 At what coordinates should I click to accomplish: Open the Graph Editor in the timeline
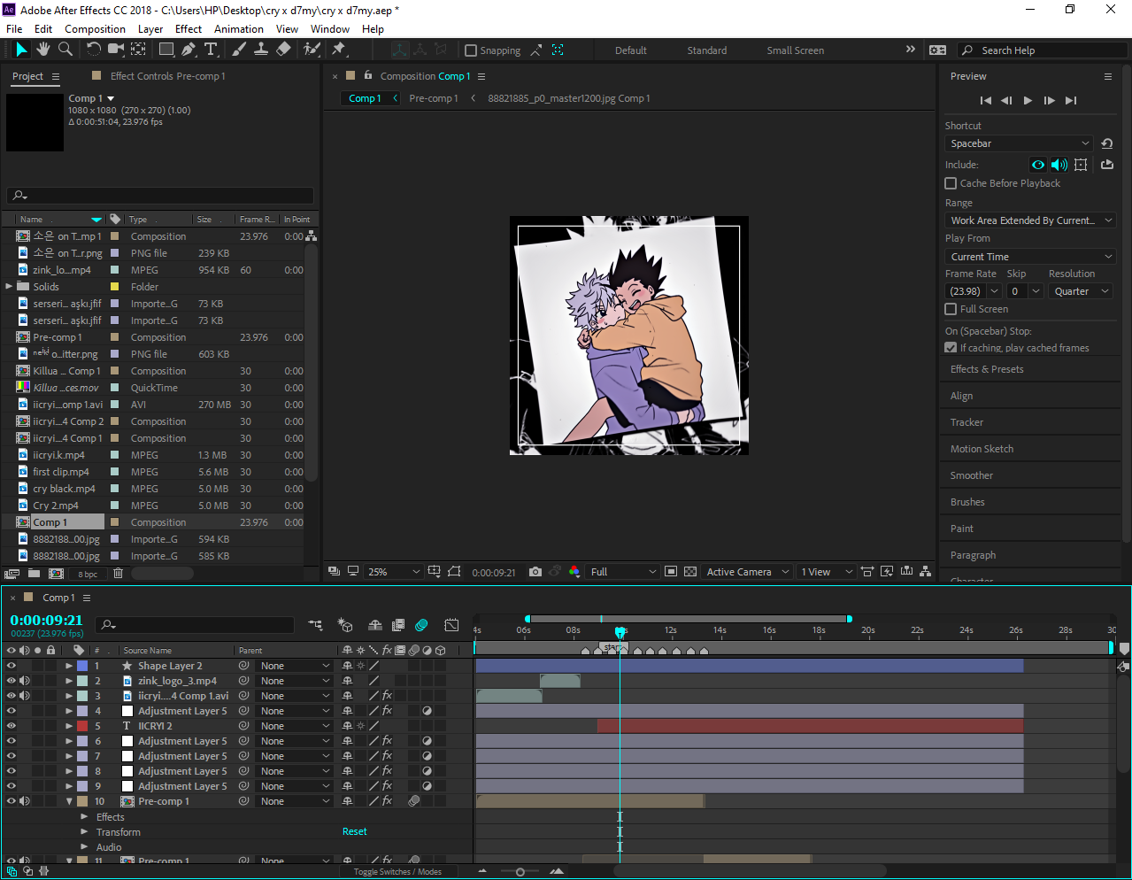(x=451, y=625)
